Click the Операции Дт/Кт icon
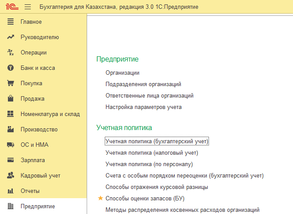Viewport: 293px width, 214px height. pos(11,52)
